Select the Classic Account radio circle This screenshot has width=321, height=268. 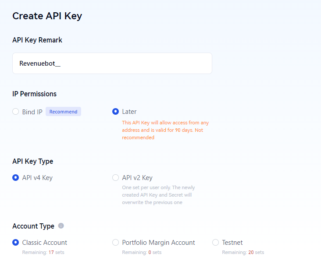click(x=15, y=243)
